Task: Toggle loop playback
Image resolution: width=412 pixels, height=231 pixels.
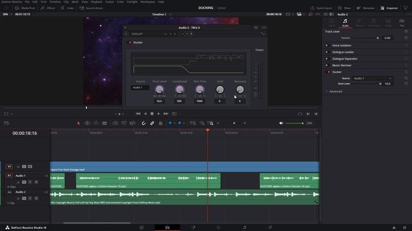Action: coord(174,114)
